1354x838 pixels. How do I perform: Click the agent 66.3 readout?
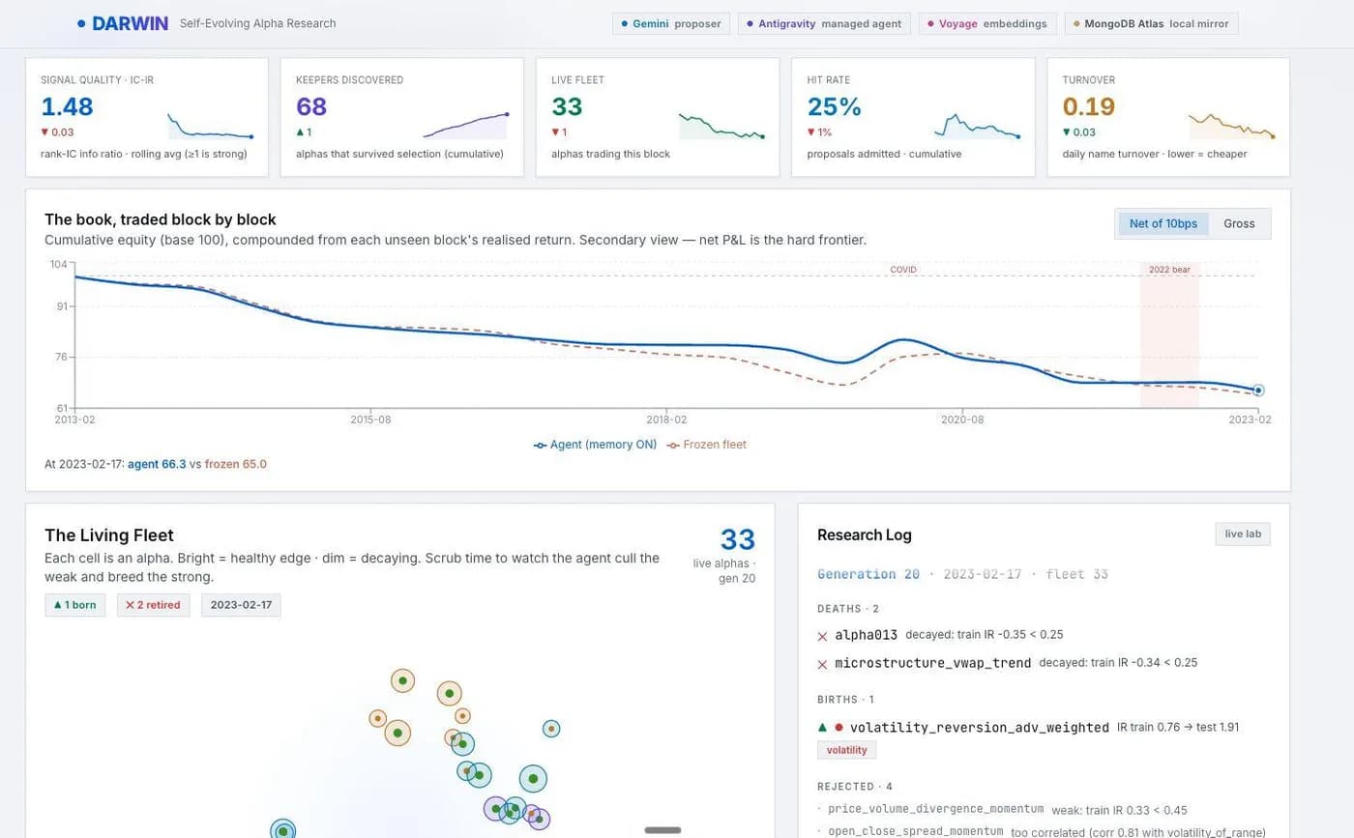tap(157, 464)
